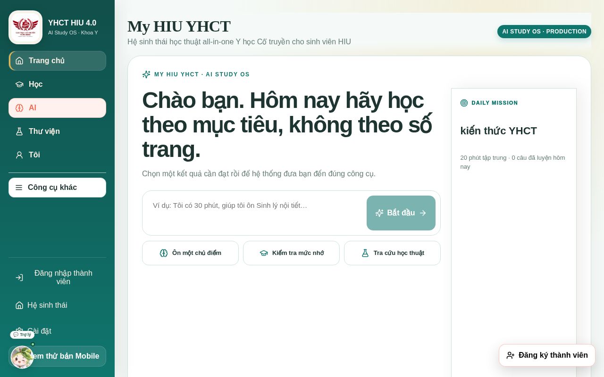Screen dimensions: 604x377
Task: Click the graduation cap icon beside Học
Action: (x=19, y=84)
